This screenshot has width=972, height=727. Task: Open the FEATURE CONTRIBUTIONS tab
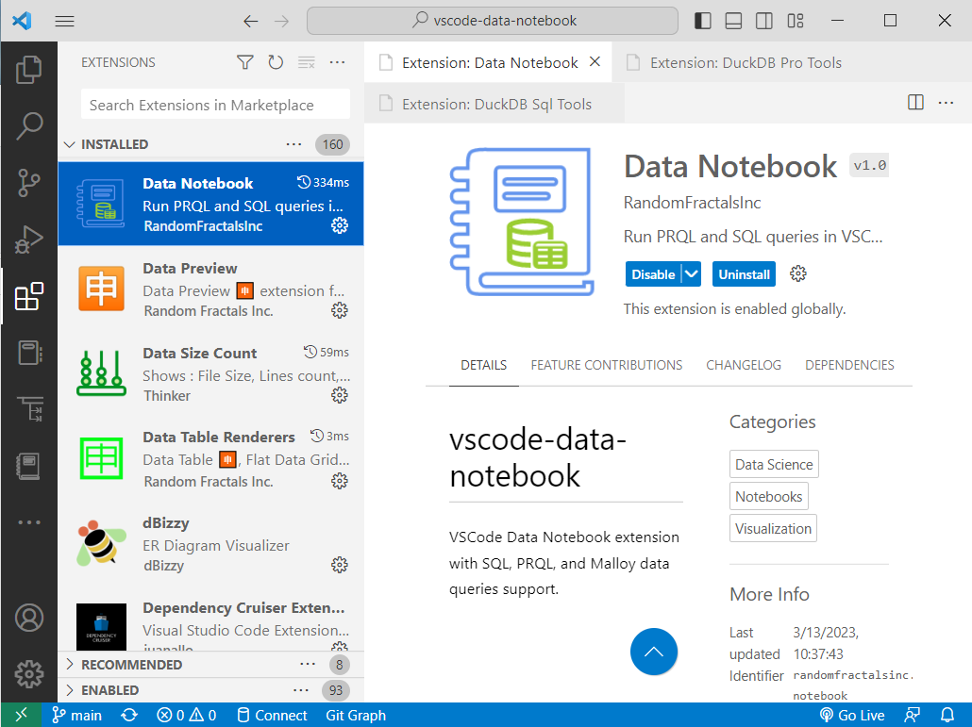pos(606,365)
